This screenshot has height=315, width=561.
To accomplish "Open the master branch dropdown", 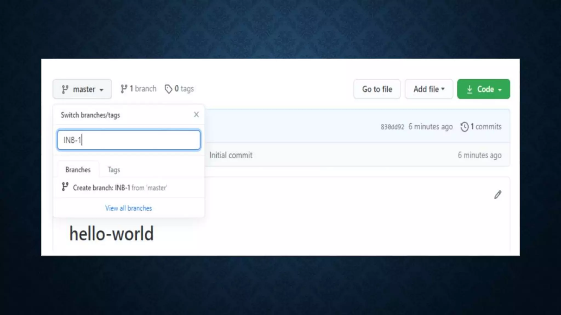I will pos(82,89).
